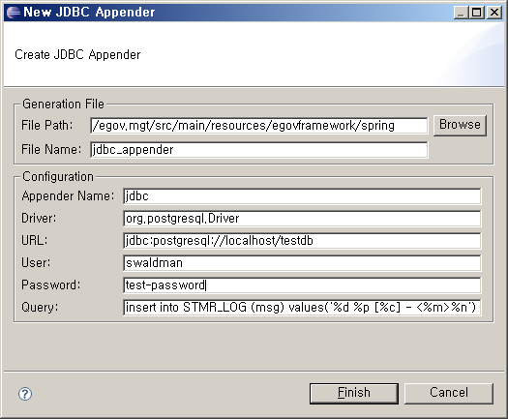The image size is (508, 419).
Task: Focus the File Path text field
Action: point(259,126)
